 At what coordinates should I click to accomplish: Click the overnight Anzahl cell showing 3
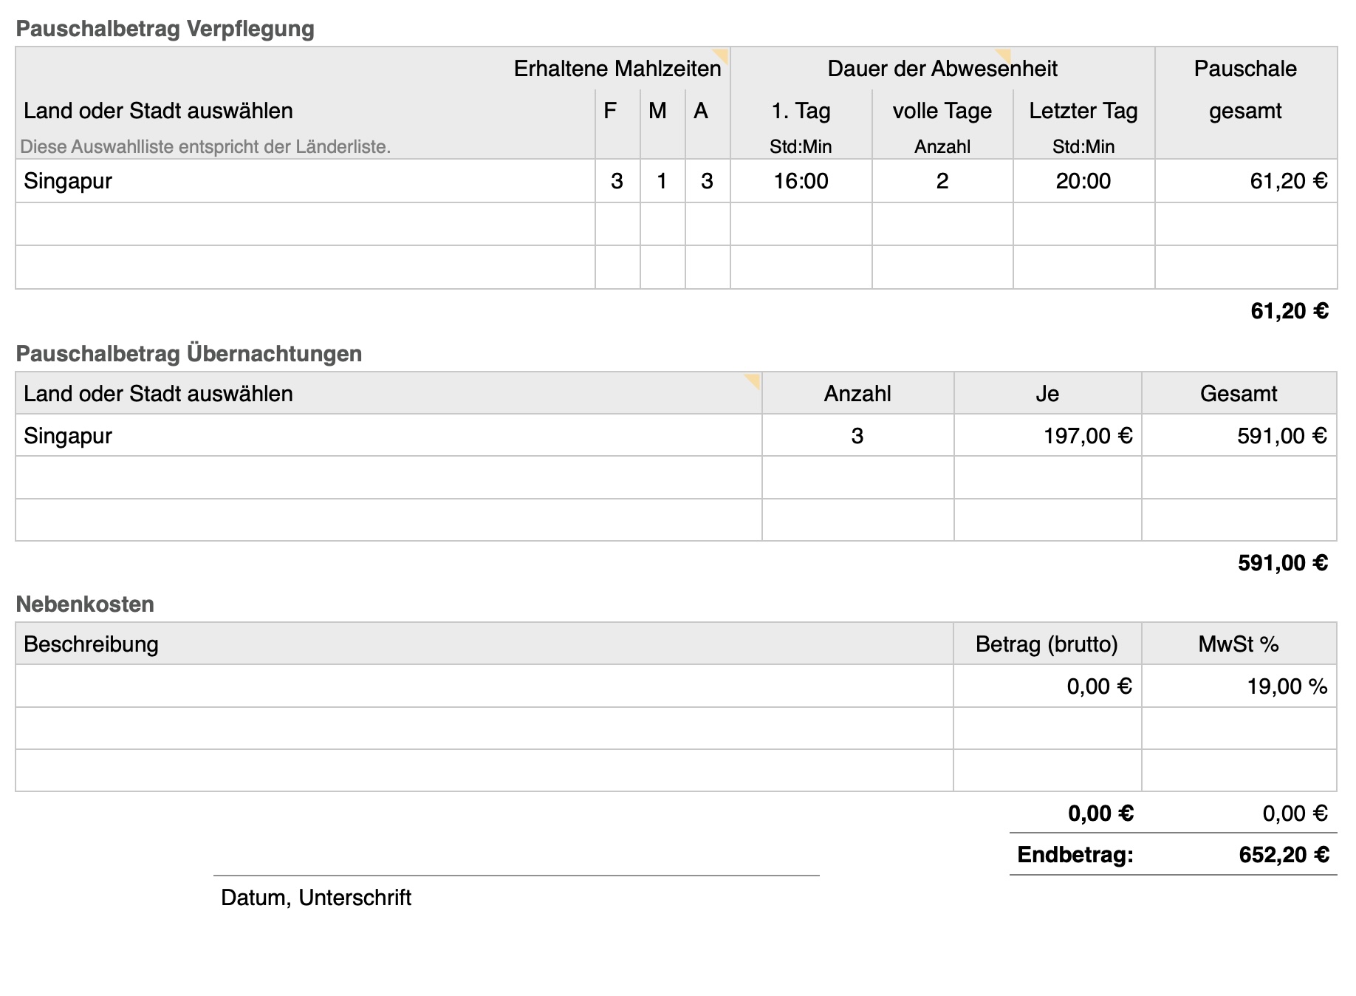coord(857,436)
